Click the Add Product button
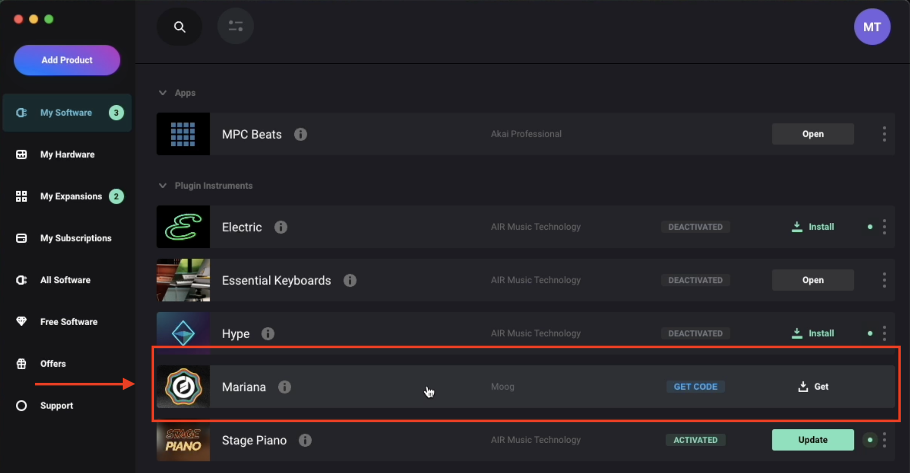910x473 pixels. tap(67, 60)
